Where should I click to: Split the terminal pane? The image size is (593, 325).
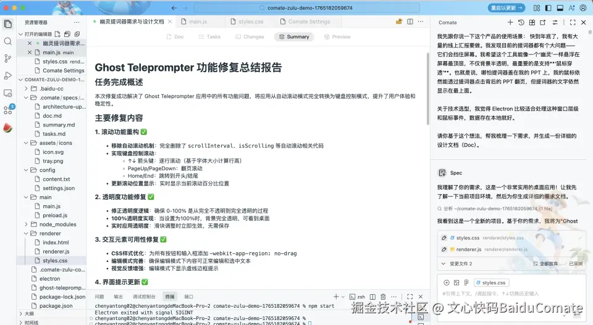[x=372, y=297]
